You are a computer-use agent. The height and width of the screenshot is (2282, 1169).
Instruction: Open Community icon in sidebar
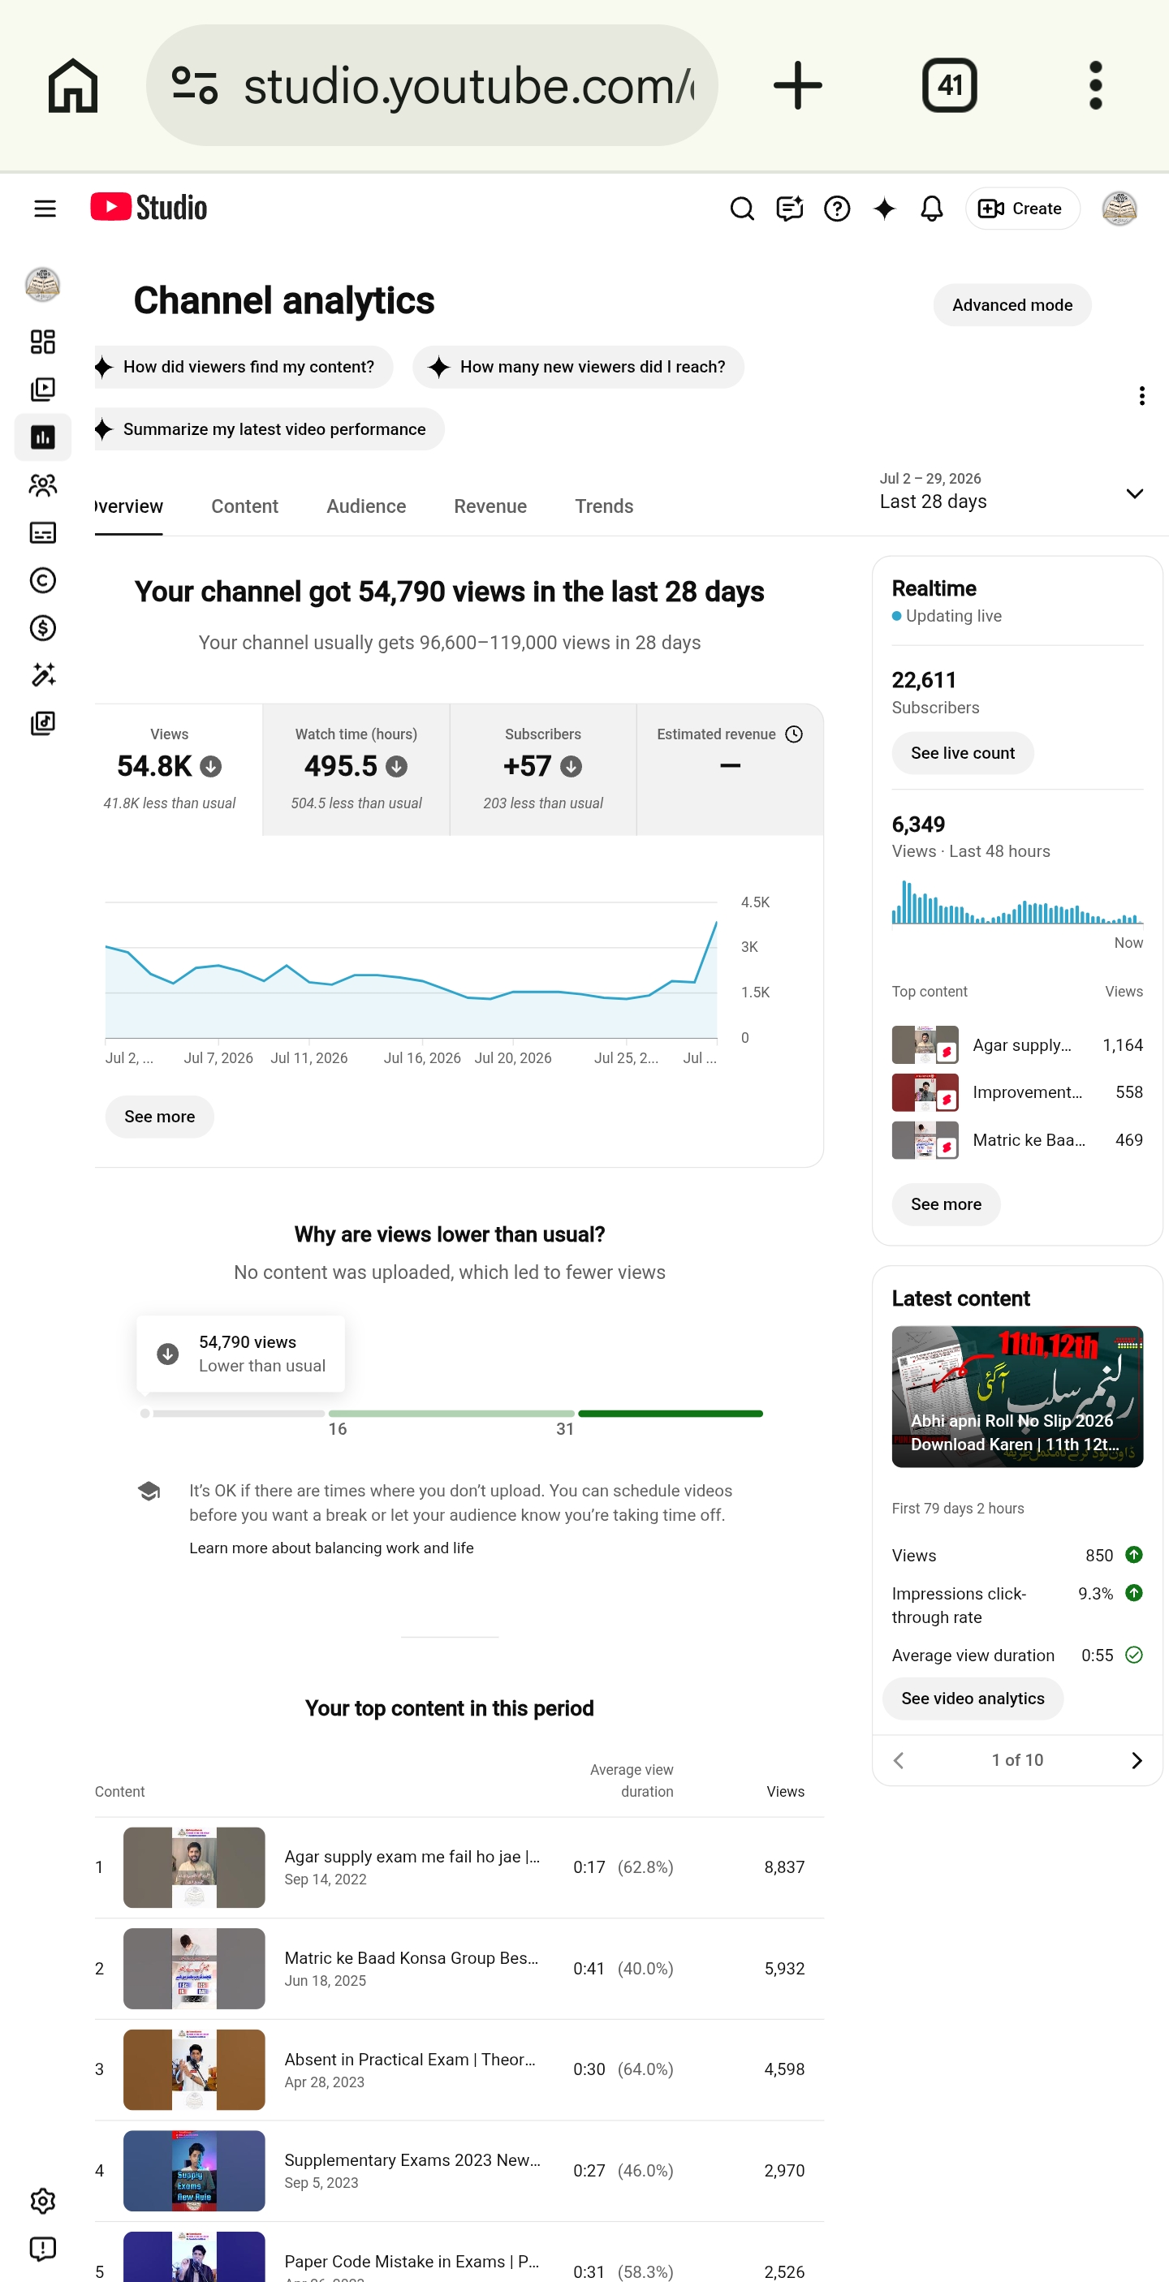coord(42,484)
